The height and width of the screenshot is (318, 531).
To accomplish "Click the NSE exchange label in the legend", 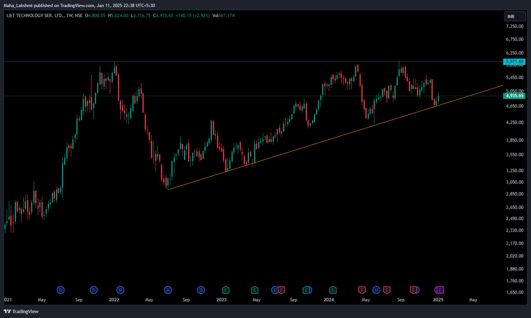I will (x=78, y=15).
